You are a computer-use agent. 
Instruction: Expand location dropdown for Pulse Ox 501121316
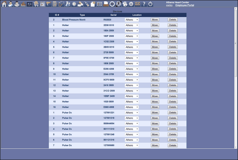click(x=132, y=140)
